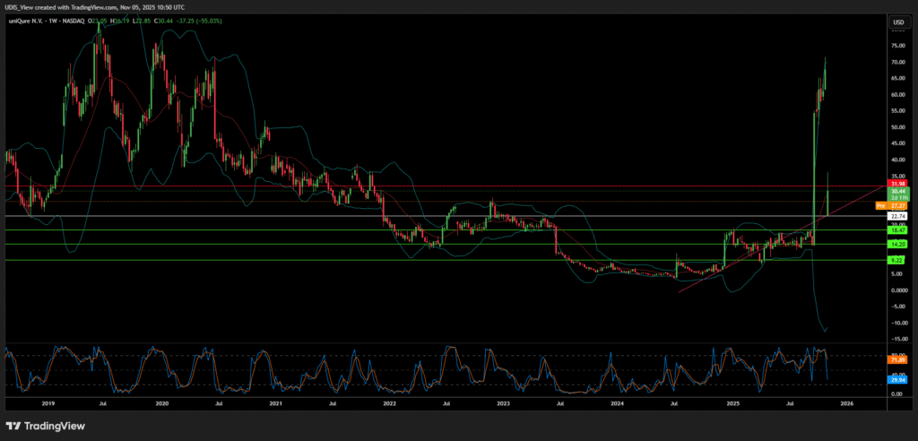This screenshot has width=918, height=441.
Task: Select the 2025 label on time axis
Action: pos(732,404)
